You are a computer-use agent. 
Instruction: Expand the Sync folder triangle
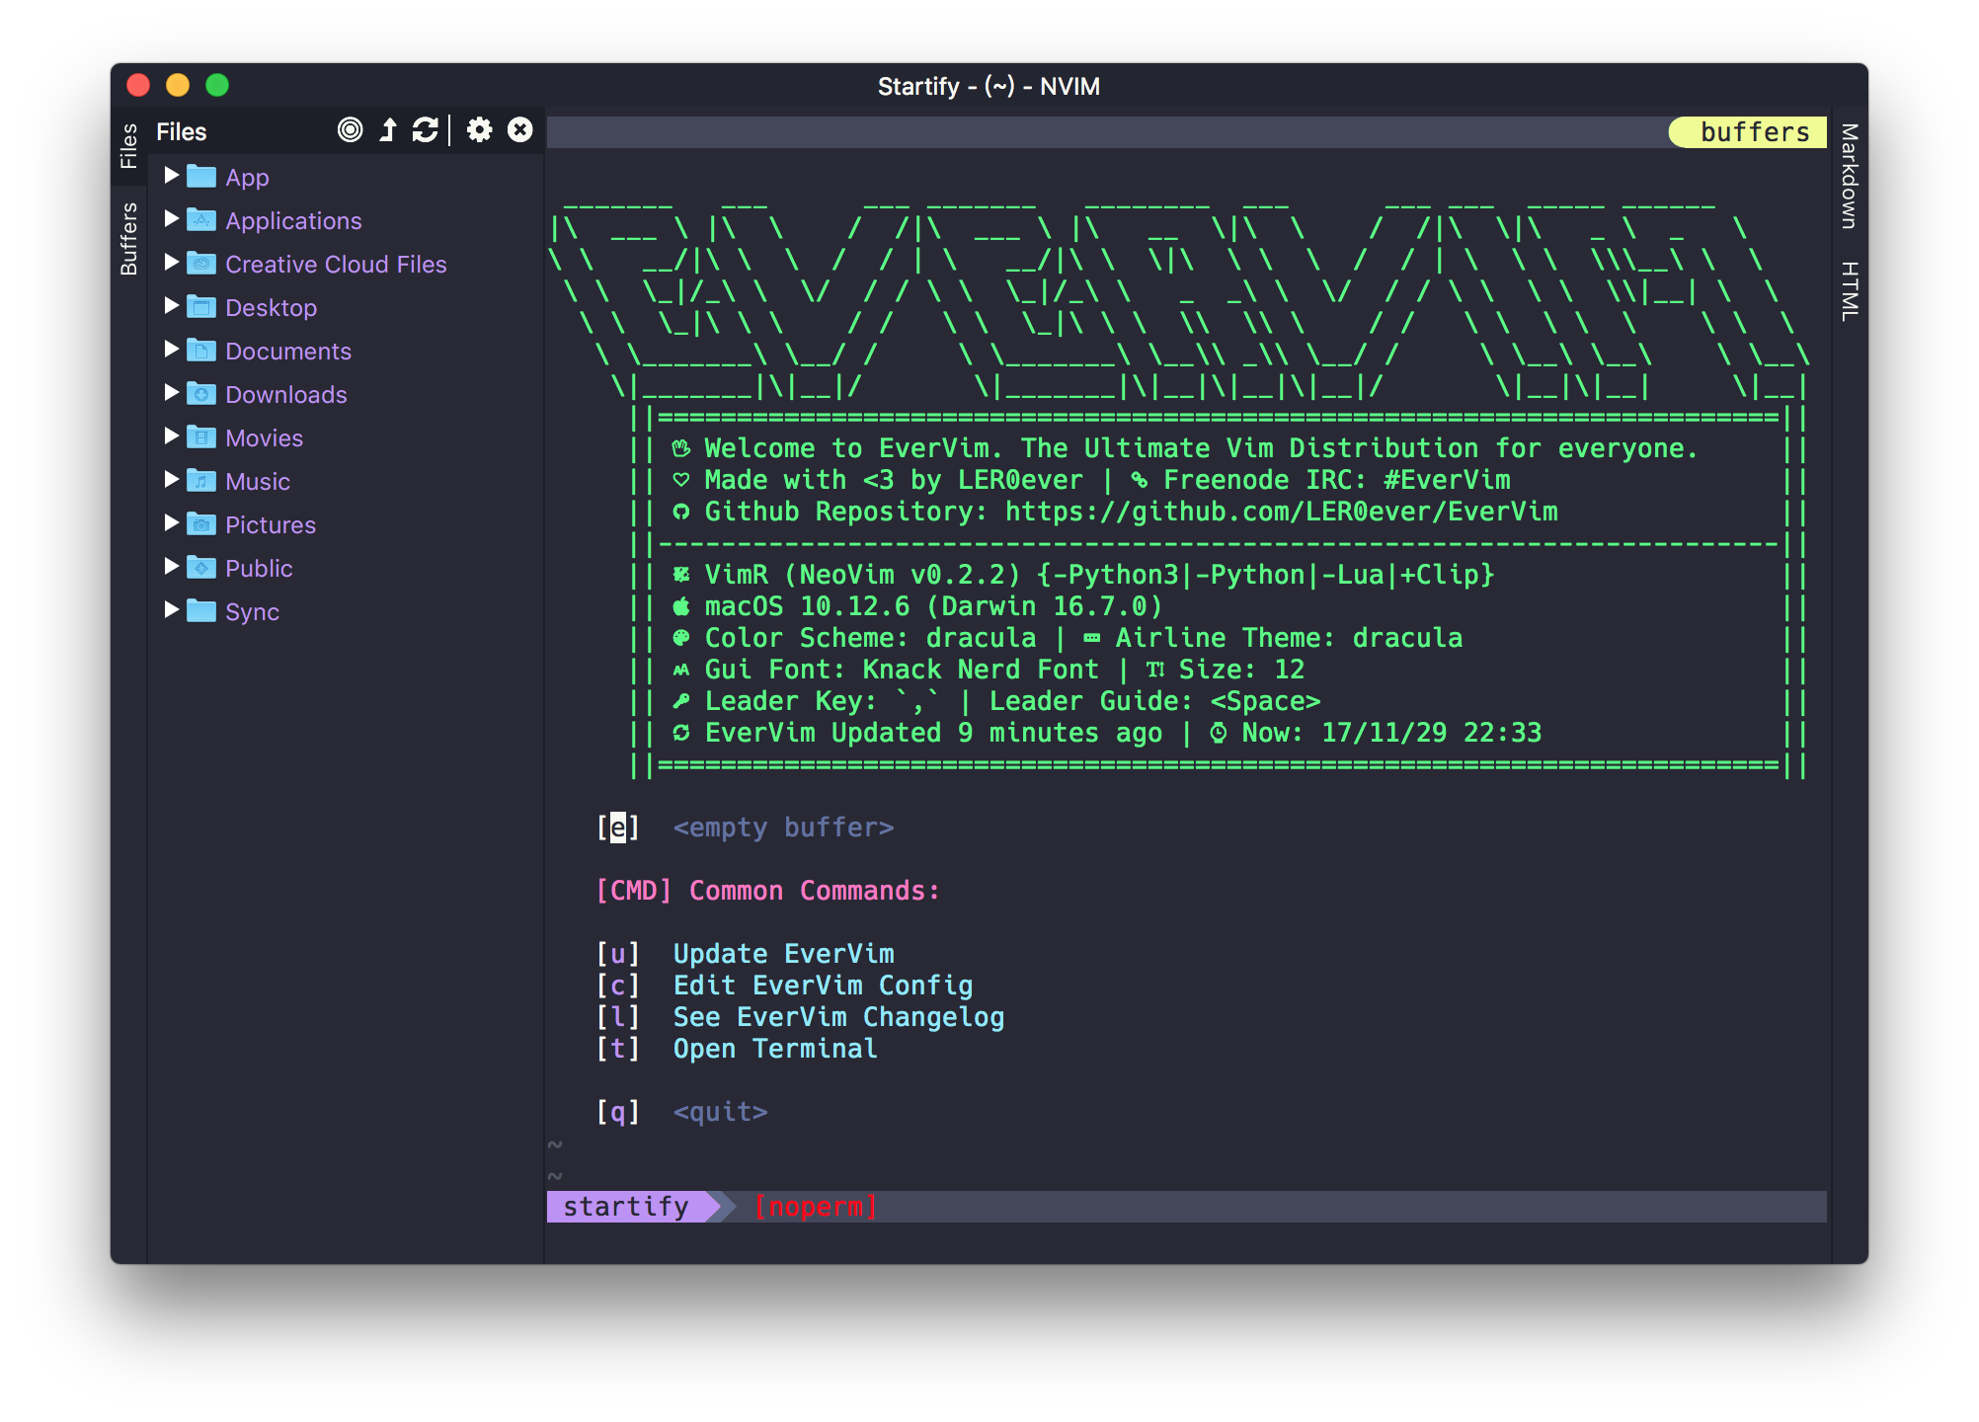(171, 610)
